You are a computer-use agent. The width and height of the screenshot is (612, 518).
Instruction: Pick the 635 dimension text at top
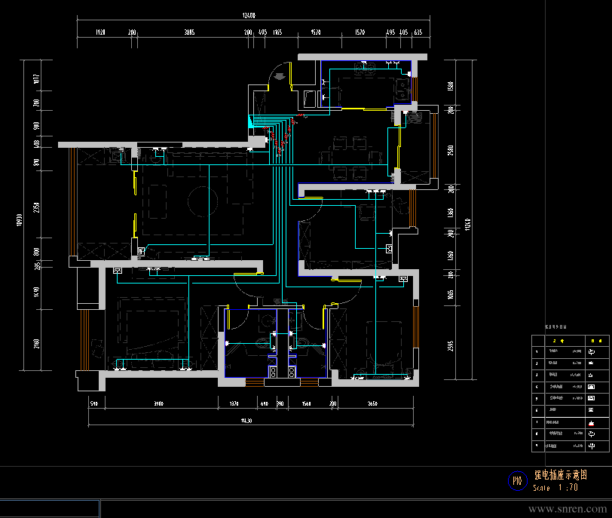coord(418,32)
